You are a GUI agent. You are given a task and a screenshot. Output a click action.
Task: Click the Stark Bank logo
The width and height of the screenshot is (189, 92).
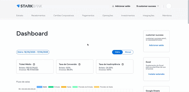[29, 6]
